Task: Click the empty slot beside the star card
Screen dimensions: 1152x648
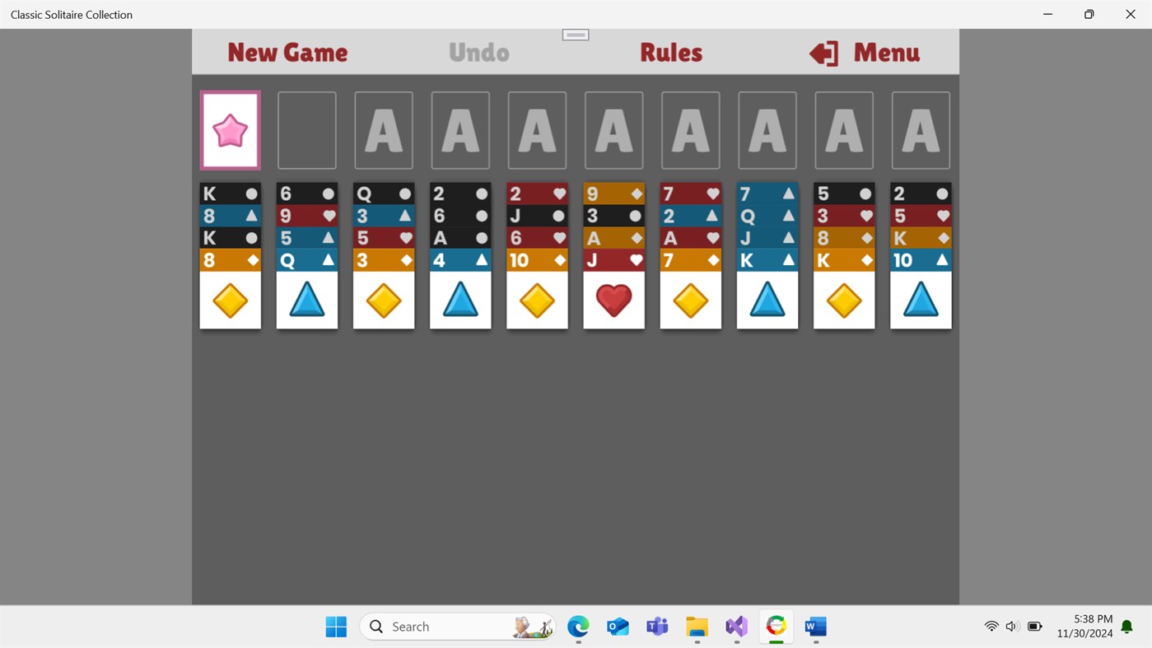Action: coord(306,129)
